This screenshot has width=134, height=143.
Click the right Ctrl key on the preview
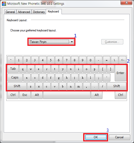pyautogui.click(x=121, y=95)
